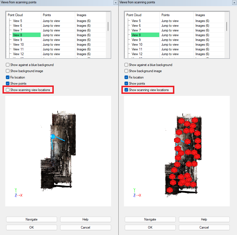The width and height of the screenshot is (237, 235).
Task: Close the left Views from scanning points dialog
Action: tap(116, 3)
